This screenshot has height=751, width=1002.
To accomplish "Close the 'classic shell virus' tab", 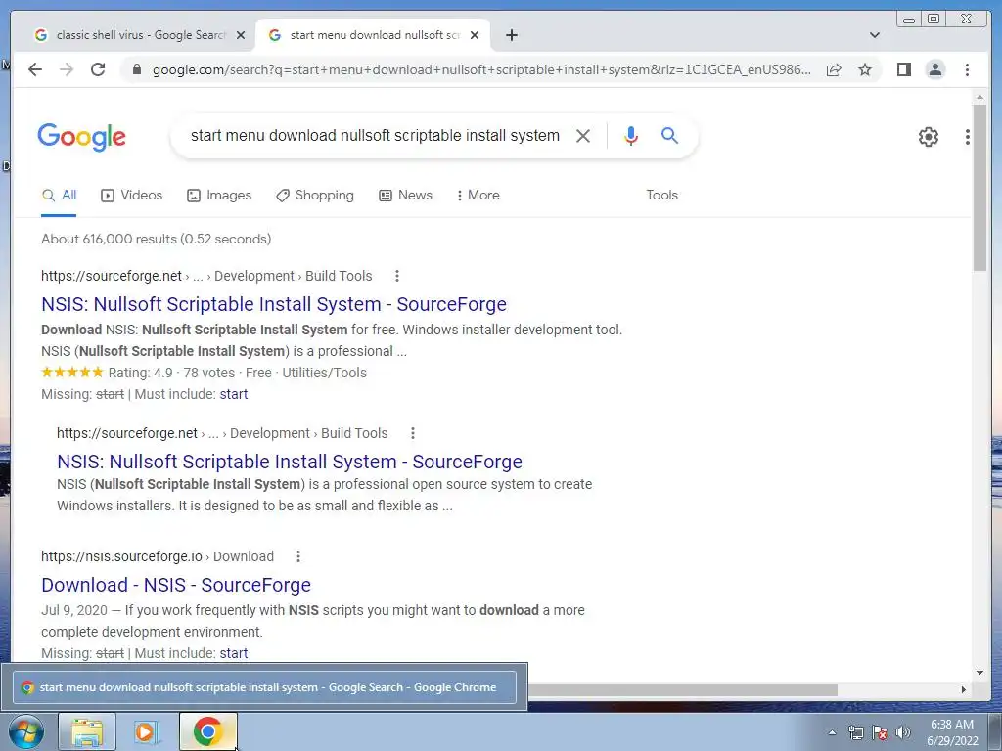I will click(241, 35).
